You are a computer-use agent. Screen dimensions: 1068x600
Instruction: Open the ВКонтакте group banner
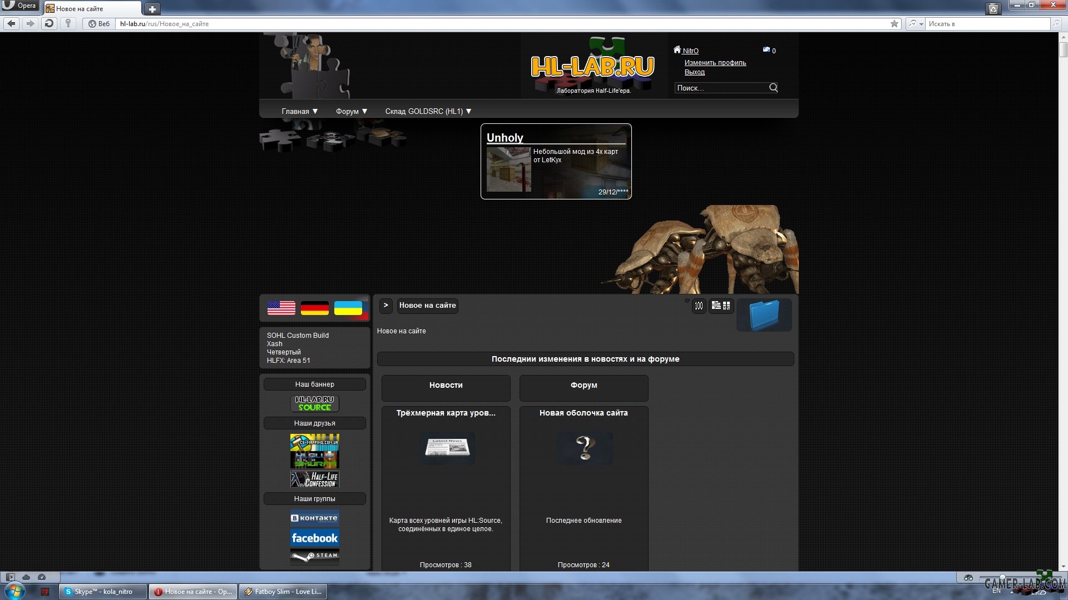315,518
